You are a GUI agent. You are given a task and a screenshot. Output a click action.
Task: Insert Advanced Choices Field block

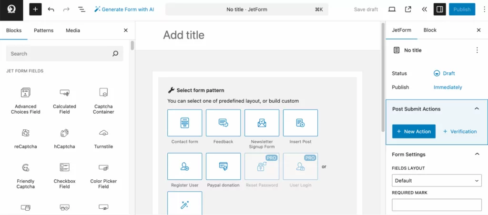[26, 101]
